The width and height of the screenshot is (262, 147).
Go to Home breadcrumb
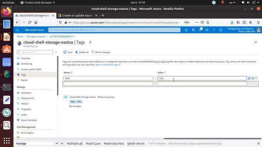coord(20,36)
